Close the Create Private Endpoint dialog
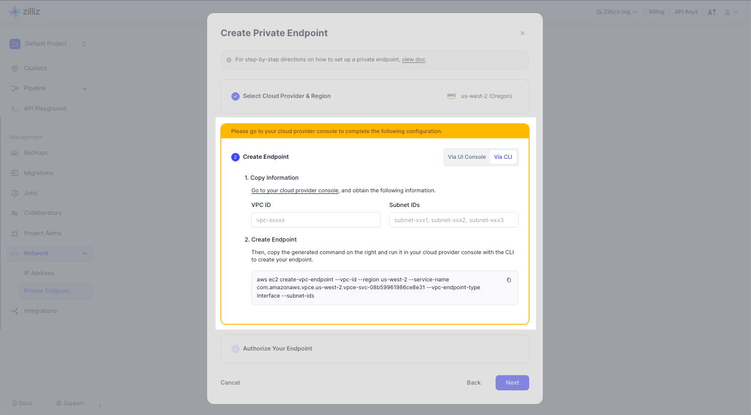Viewport: 751px width, 415px height. coord(522,33)
